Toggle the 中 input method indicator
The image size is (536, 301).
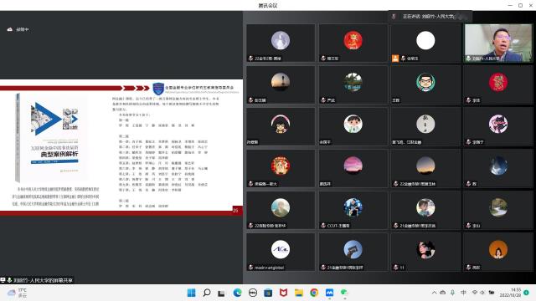(463, 293)
